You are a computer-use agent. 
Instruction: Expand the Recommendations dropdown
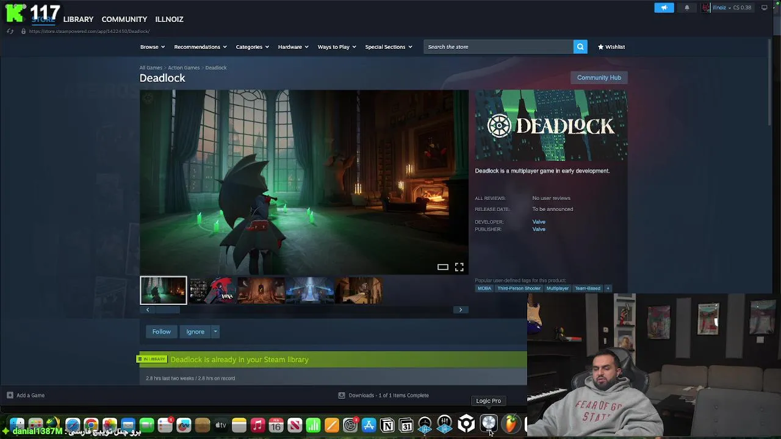200,47
